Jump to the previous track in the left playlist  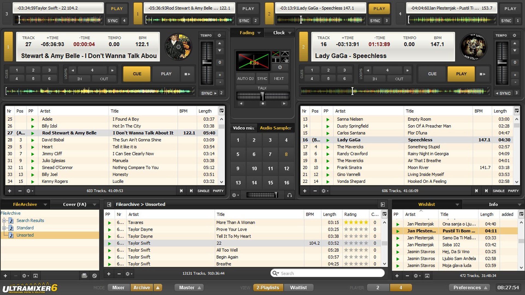(x=181, y=191)
